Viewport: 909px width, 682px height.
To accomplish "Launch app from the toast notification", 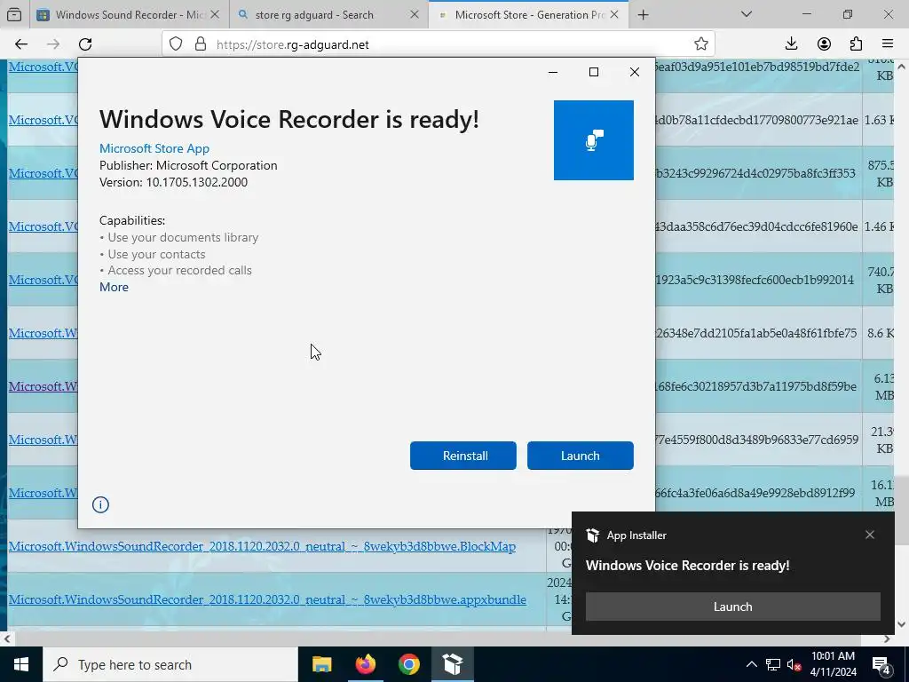I will point(732,606).
